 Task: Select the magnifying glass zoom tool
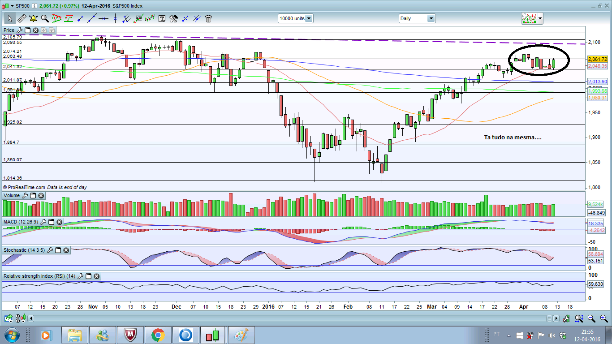[45, 18]
